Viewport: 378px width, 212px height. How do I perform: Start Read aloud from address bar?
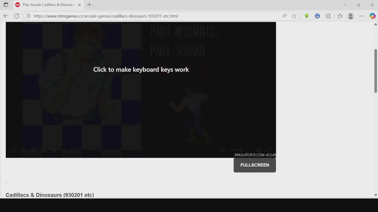tap(284, 16)
